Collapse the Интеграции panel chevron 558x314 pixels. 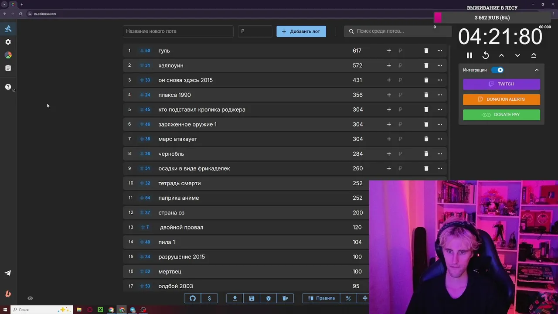537,70
